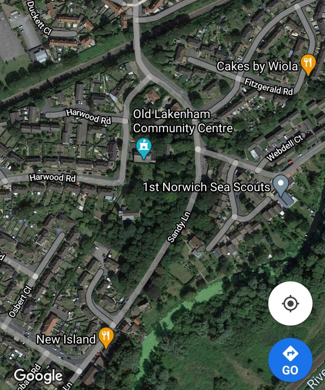Open the Google logo attribution
This screenshot has height=390, width=325.
click(38, 376)
